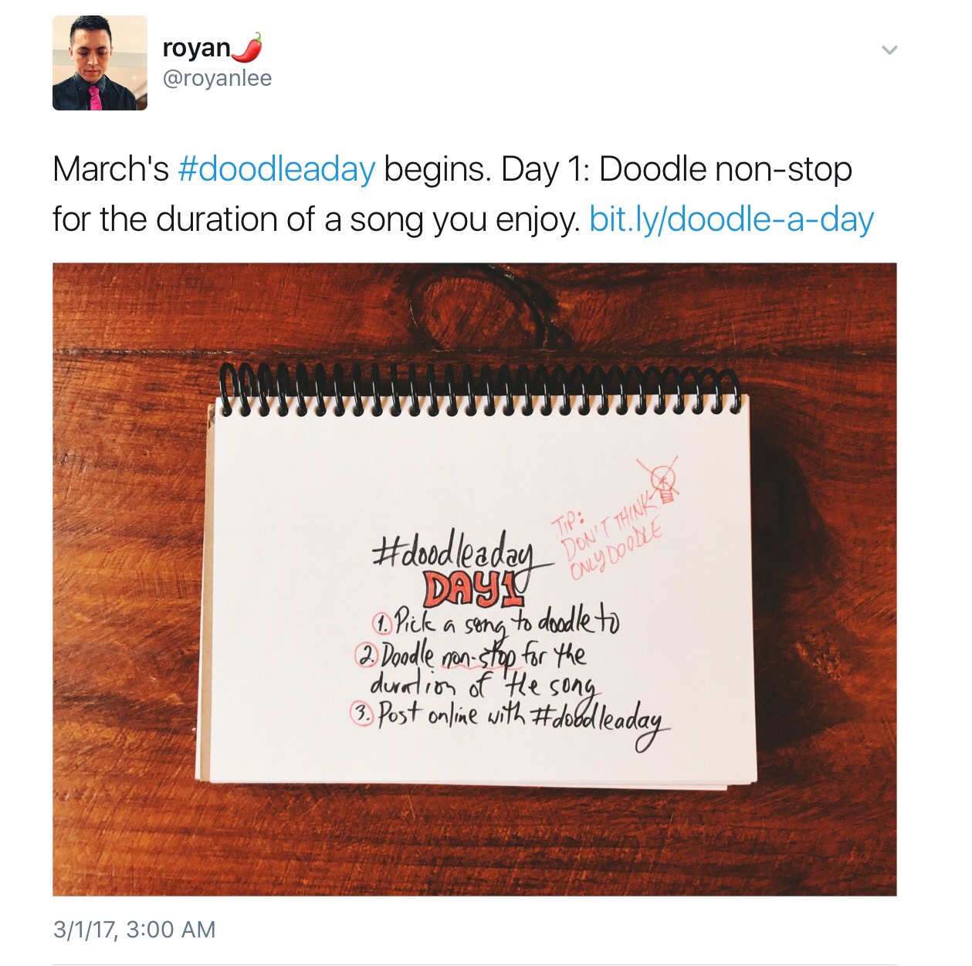The image size is (972, 966).
Task: Tap the circled number 3 in notebook
Action: tap(361, 714)
